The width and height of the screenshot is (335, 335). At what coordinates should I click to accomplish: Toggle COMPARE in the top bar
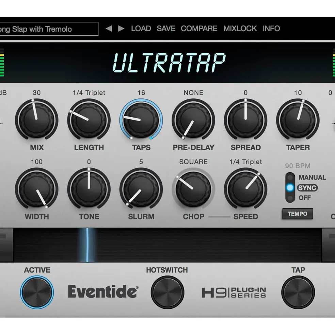(x=199, y=29)
